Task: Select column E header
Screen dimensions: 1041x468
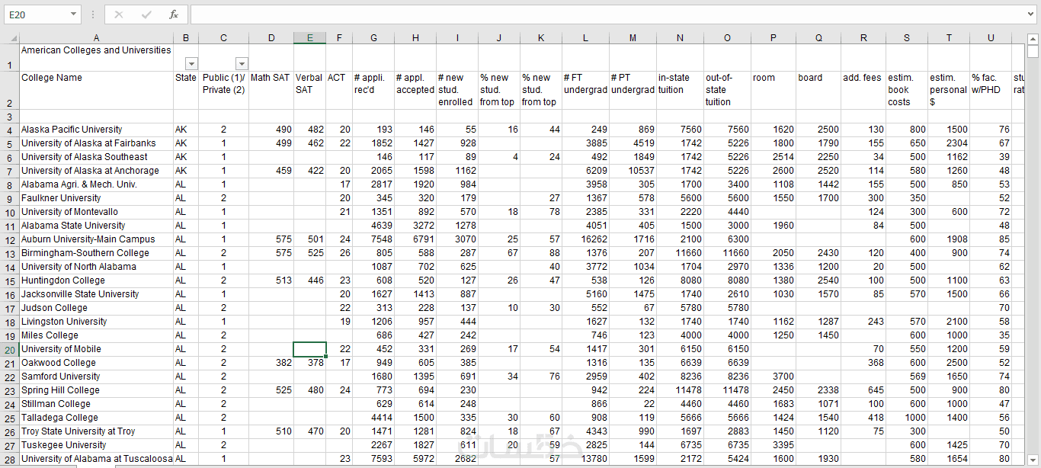Action: point(309,38)
